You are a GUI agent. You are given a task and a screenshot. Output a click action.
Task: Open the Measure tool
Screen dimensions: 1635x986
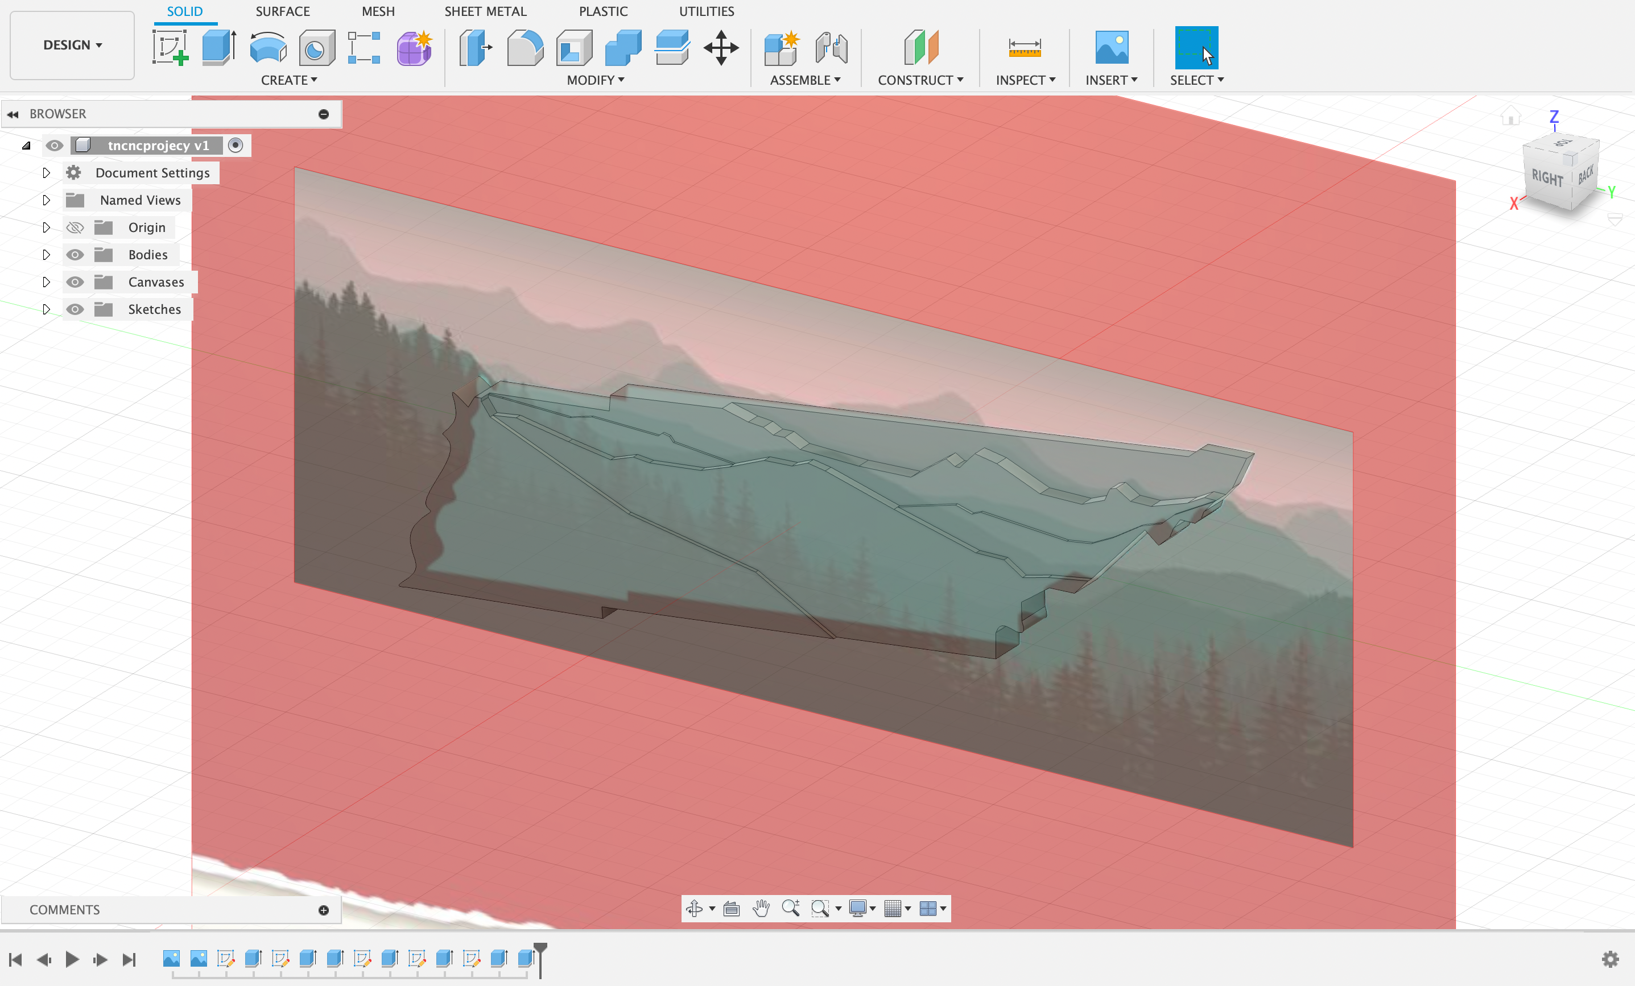coord(1024,47)
